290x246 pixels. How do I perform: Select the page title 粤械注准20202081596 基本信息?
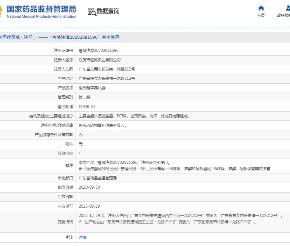point(85,37)
